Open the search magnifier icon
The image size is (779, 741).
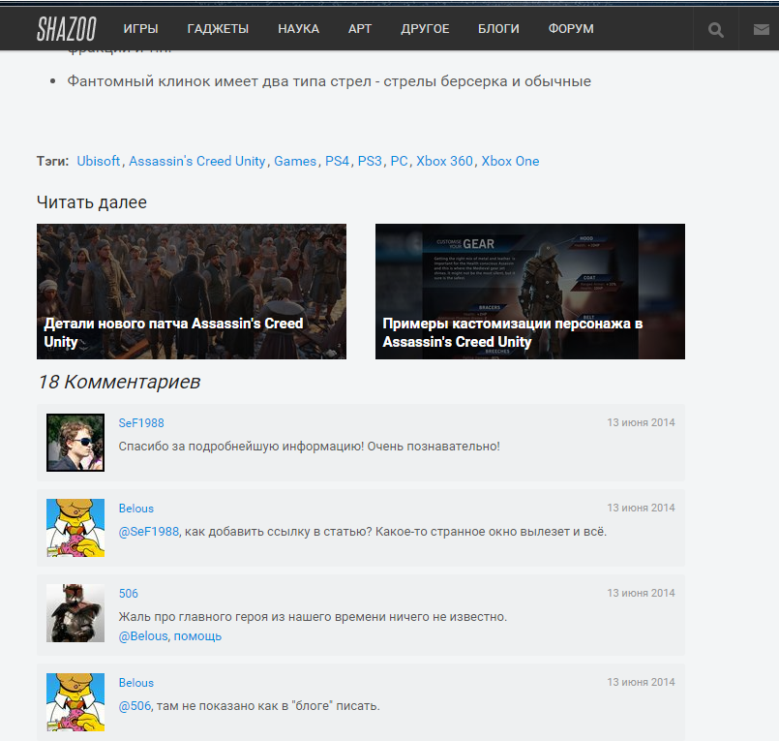(x=715, y=30)
